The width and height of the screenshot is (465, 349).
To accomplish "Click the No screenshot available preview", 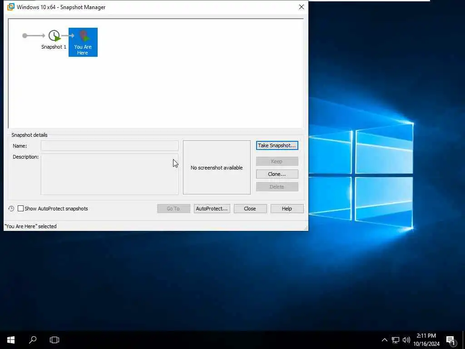I will [x=217, y=168].
